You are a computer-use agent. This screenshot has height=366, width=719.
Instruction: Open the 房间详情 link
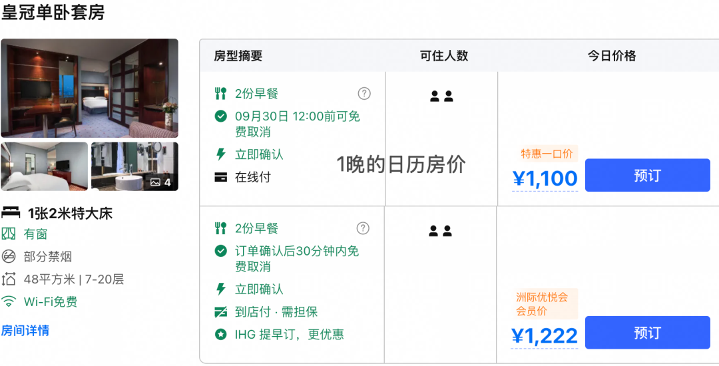25,330
